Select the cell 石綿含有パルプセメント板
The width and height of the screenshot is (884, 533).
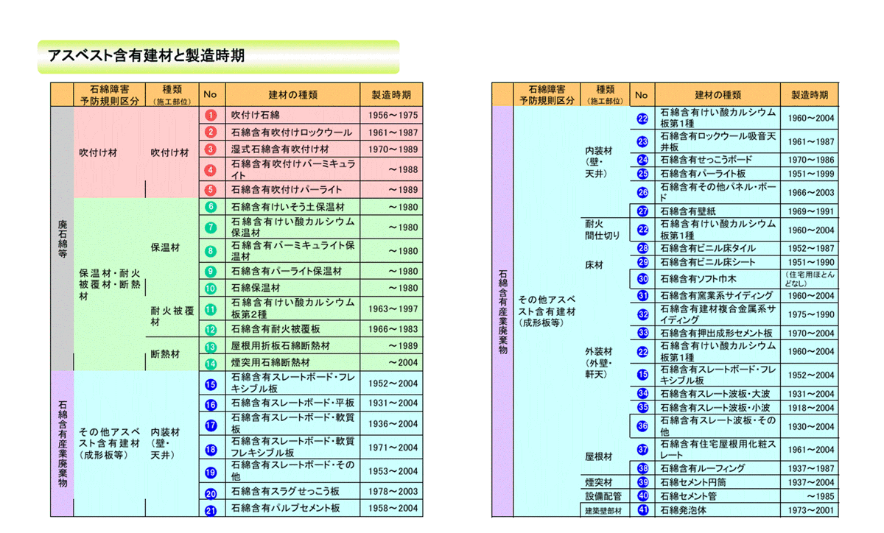pyautogui.click(x=292, y=508)
